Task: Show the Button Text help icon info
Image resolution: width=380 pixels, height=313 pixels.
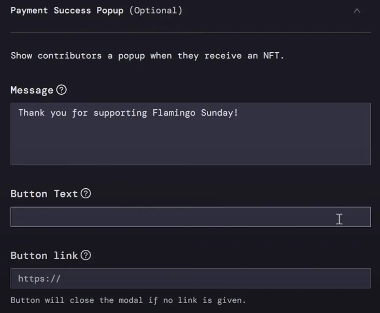Action: pyautogui.click(x=86, y=194)
